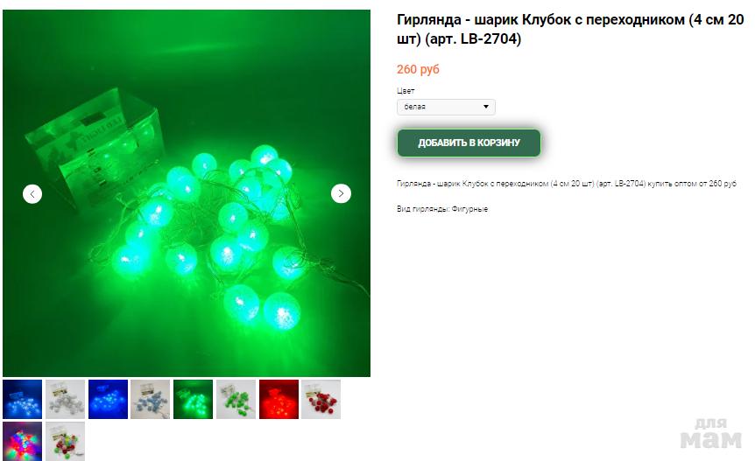Image resolution: width=755 pixels, height=461 pixels.
Task: Open the red unlit garland thumbnail
Action: coord(321,399)
